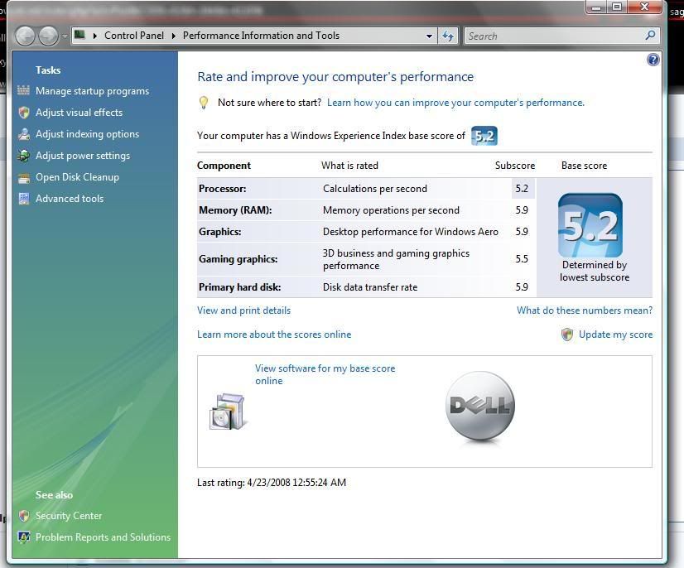Click the Dell logo image
The image size is (684, 568).
click(x=479, y=406)
